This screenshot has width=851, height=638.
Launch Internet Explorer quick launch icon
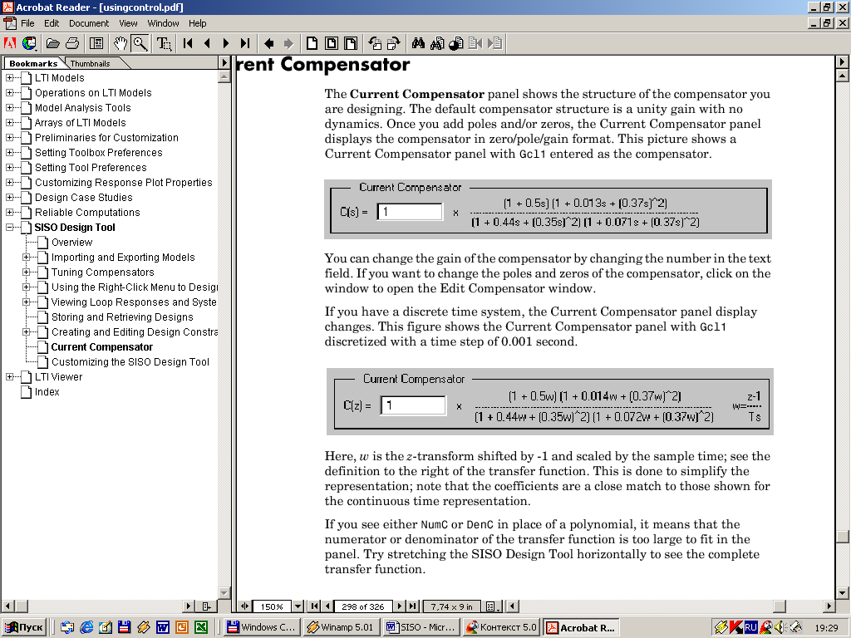86,627
